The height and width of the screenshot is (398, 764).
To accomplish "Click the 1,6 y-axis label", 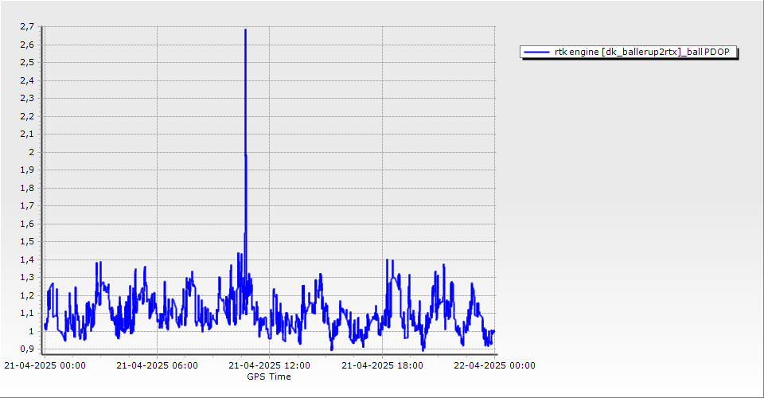I will pos(27,224).
